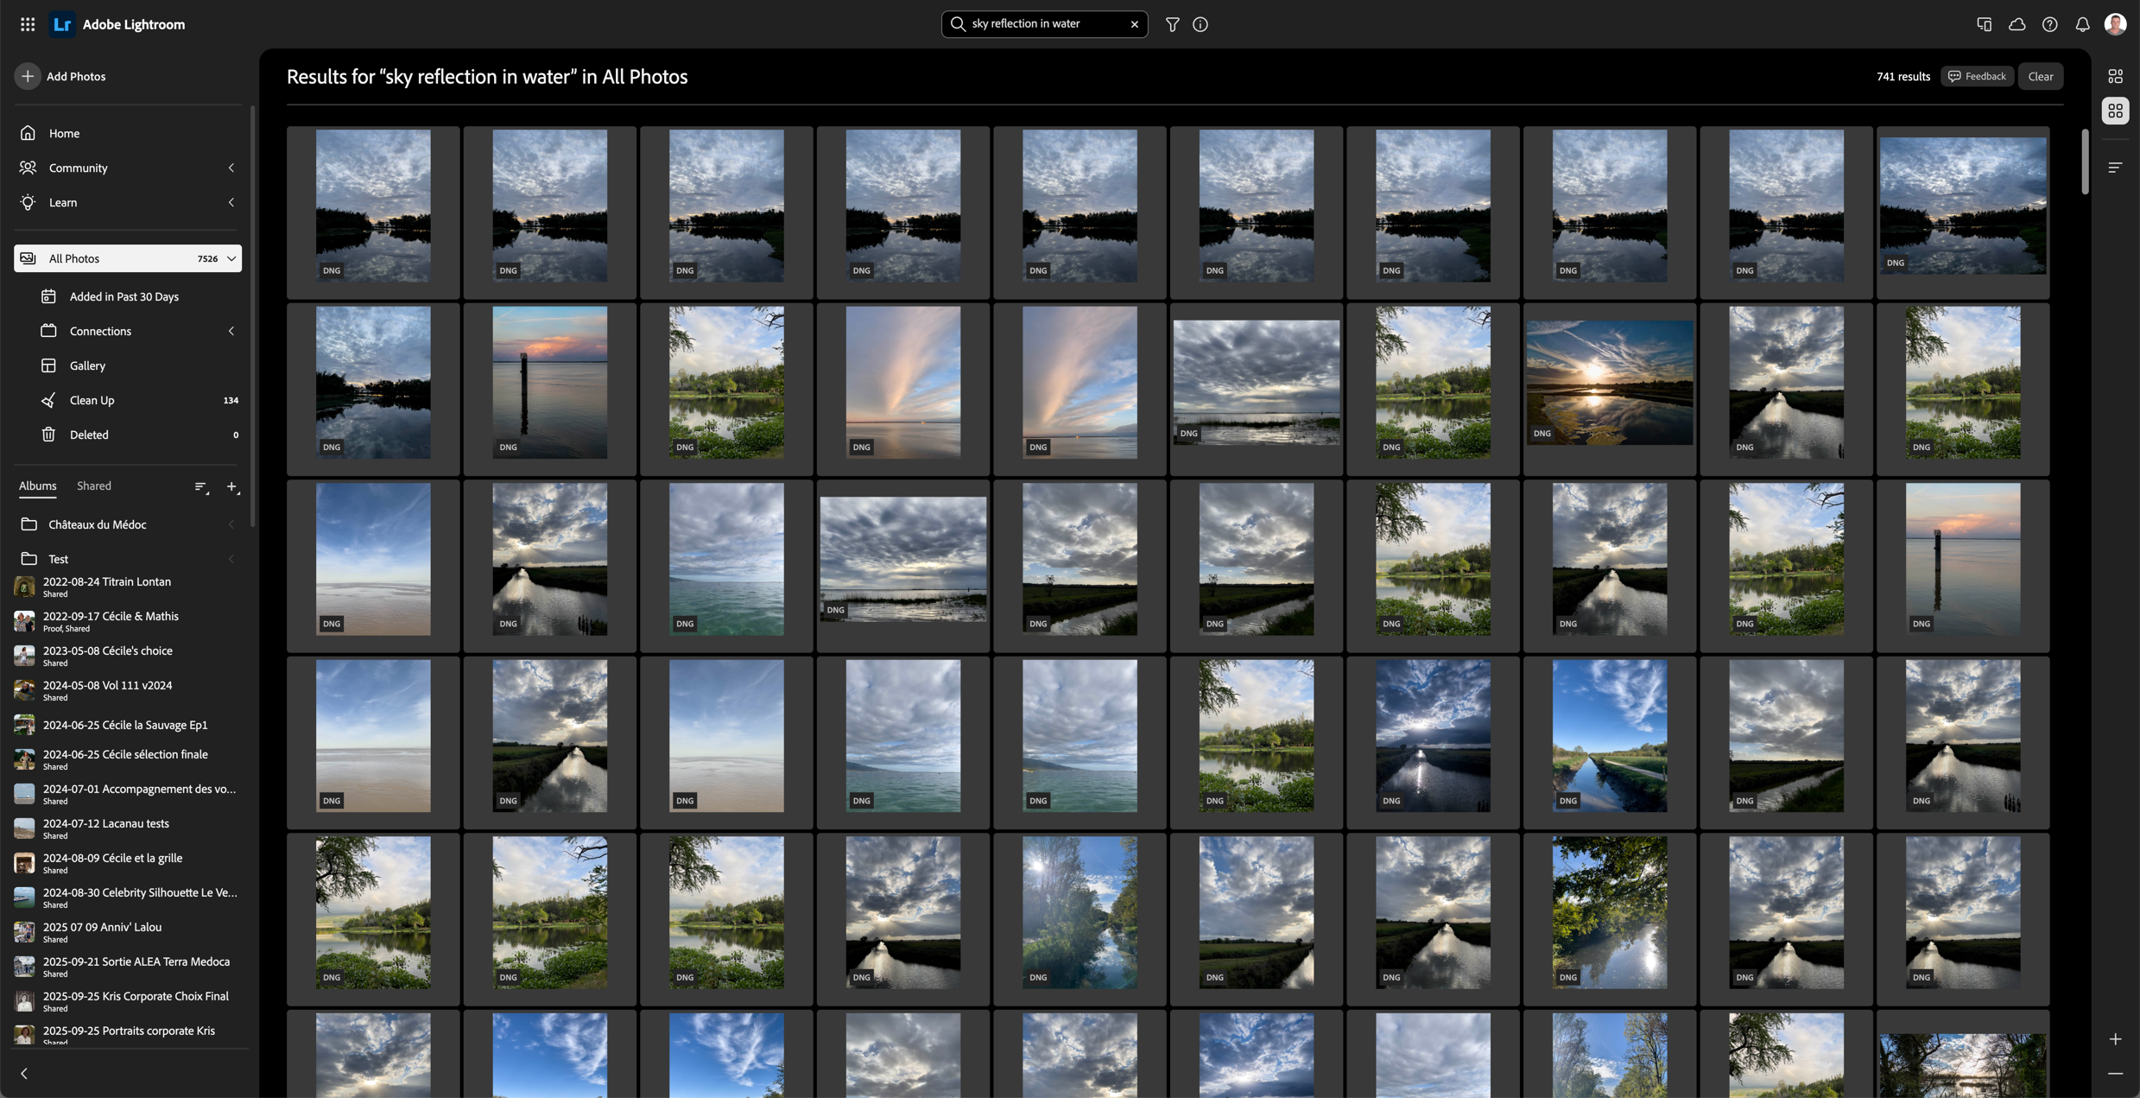Open the filter funnel icon beside search
The width and height of the screenshot is (2140, 1098).
pos(1172,24)
